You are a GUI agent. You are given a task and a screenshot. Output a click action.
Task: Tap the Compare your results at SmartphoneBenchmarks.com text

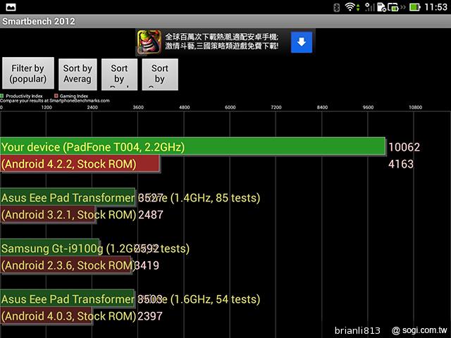click(x=55, y=101)
